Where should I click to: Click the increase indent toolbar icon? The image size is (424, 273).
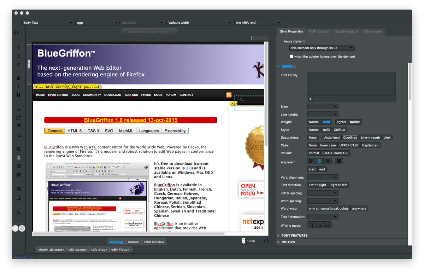tap(19, 190)
